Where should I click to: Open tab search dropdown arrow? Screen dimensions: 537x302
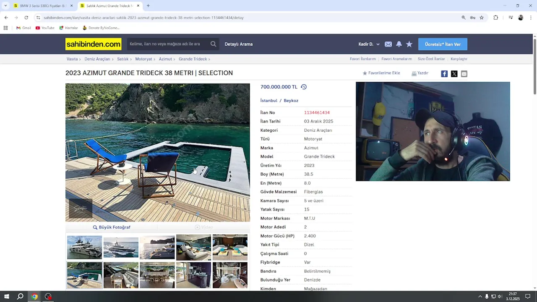(x=5, y=6)
